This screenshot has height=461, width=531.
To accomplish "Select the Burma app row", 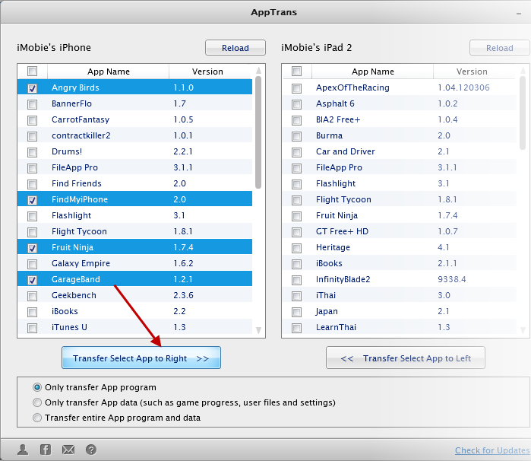I will (x=400, y=135).
